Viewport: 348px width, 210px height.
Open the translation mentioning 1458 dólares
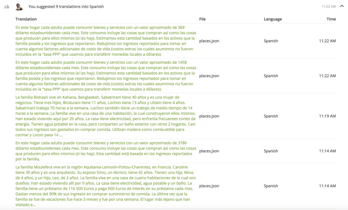click(x=105, y=76)
